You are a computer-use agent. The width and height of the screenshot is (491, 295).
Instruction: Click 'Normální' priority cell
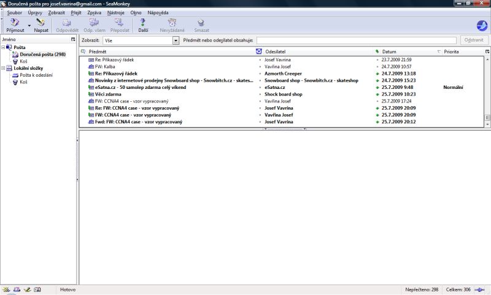click(x=453, y=87)
